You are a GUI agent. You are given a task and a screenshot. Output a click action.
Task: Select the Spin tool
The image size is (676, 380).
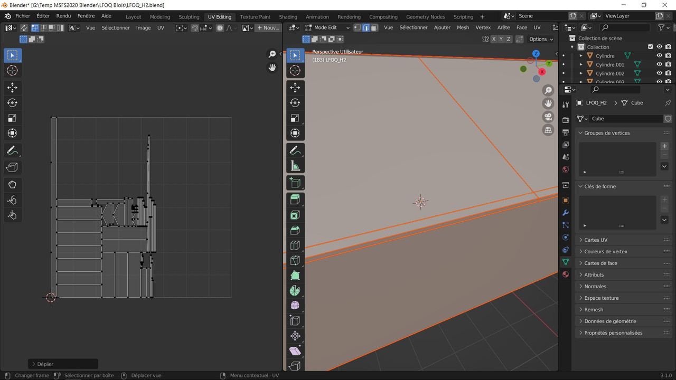(295, 291)
